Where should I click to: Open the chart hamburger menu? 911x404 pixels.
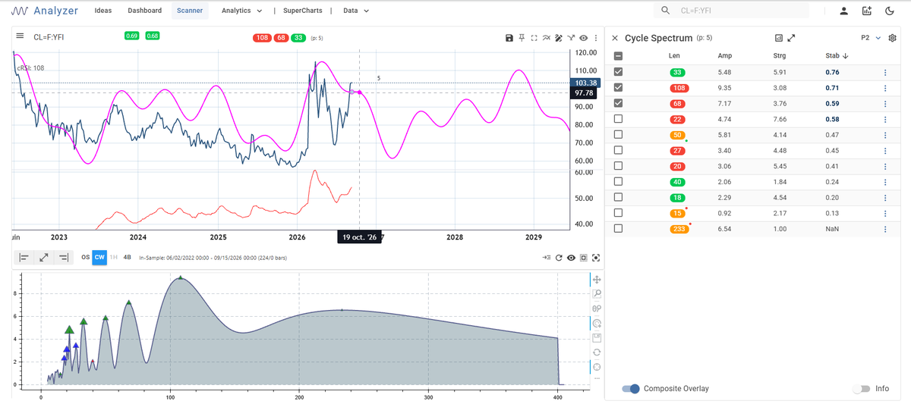[20, 36]
